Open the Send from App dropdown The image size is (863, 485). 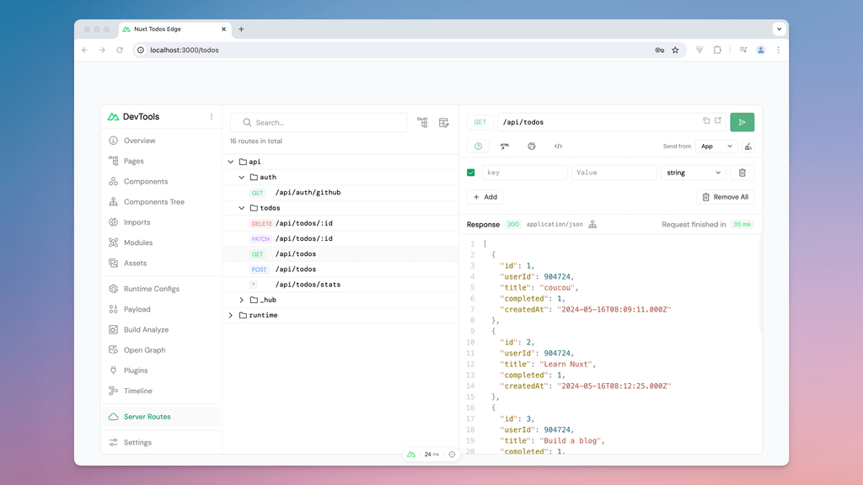click(716, 146)
